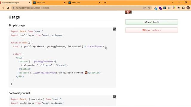Viewport: 191px width, 107px height.
Task: Open the Extensions puzzle menu
Action: 179,8
